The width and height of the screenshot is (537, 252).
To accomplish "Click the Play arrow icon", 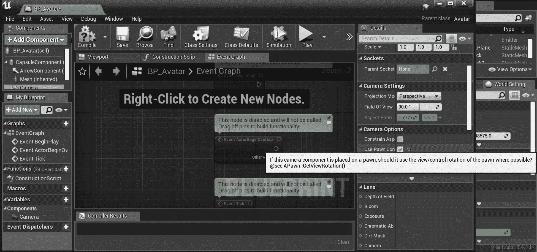I will (306, 34).
